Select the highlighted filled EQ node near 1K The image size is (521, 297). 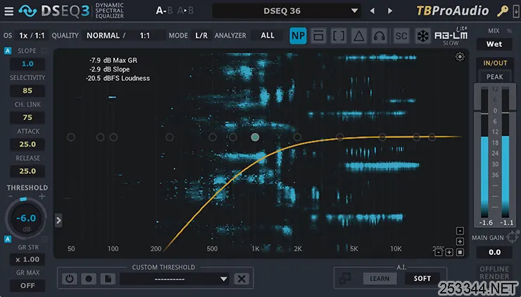click(255, 137)
